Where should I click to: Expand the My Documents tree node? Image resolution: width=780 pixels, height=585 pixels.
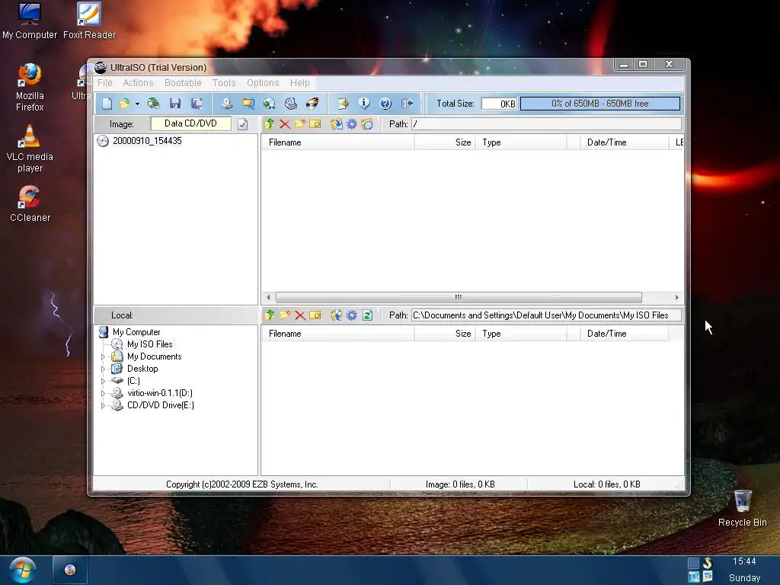click(104, 356)
